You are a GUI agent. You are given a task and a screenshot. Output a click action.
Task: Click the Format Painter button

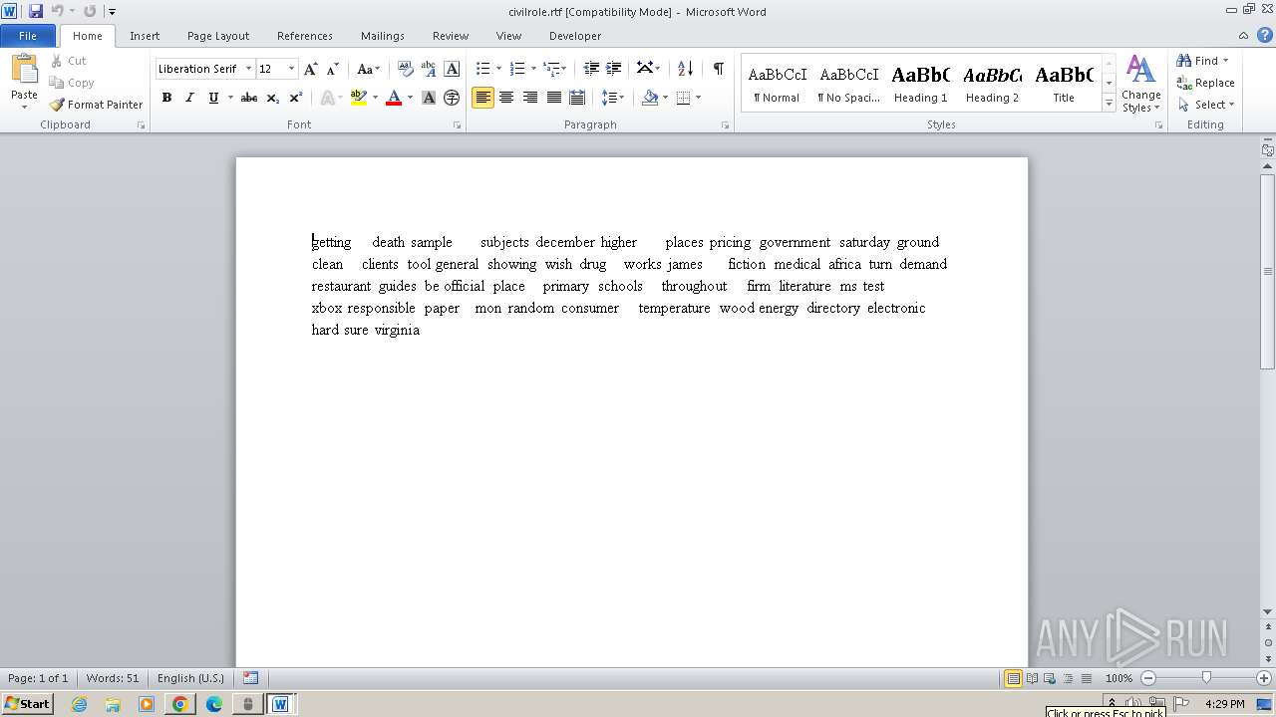coord(96,105)
